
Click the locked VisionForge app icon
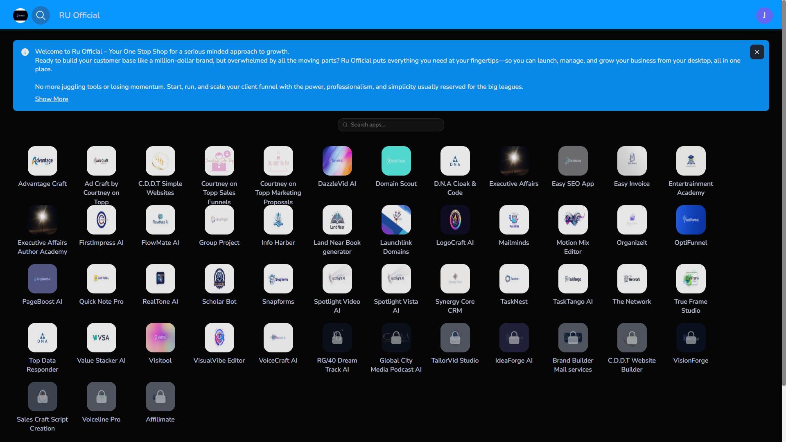[691, 338]
